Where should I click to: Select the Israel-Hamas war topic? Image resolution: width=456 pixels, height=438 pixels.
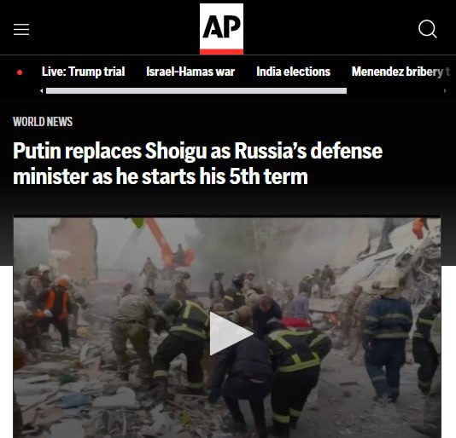pyautogui.click(x=190, y=72)
